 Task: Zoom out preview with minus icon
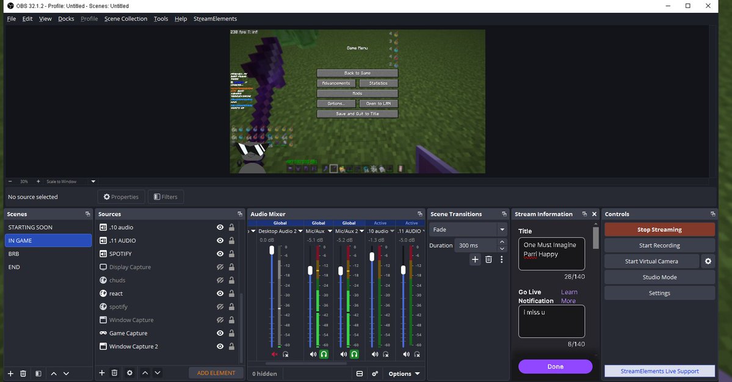[10, 181]
